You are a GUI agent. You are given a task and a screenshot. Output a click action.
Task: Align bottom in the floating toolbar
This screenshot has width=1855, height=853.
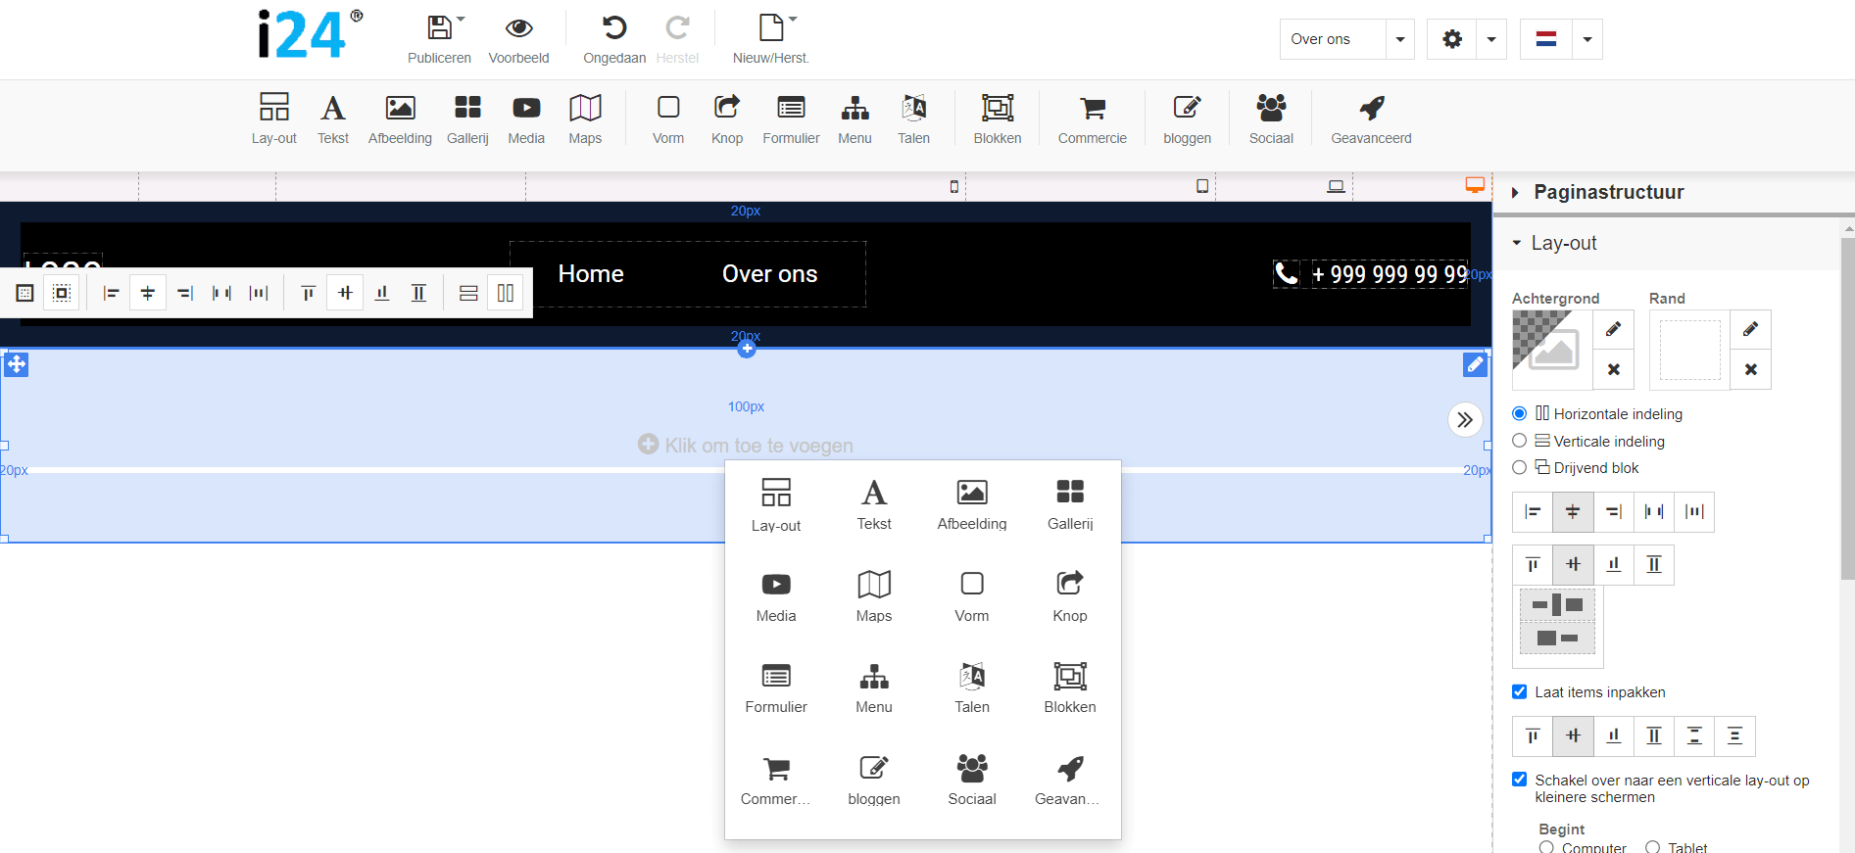click(x=382, y=293)
